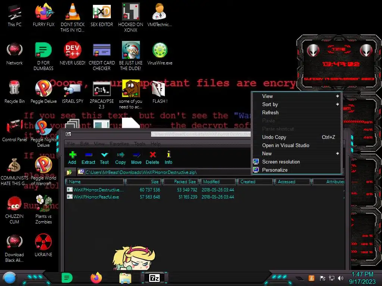Select the 2PACALYPSE 2.3 icon
The width and height of the screenshot is (382, 286).
click(x=101, y=95)
